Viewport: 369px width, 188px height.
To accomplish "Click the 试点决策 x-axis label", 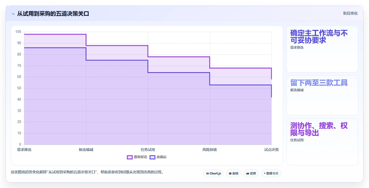I will coord(272,150).
